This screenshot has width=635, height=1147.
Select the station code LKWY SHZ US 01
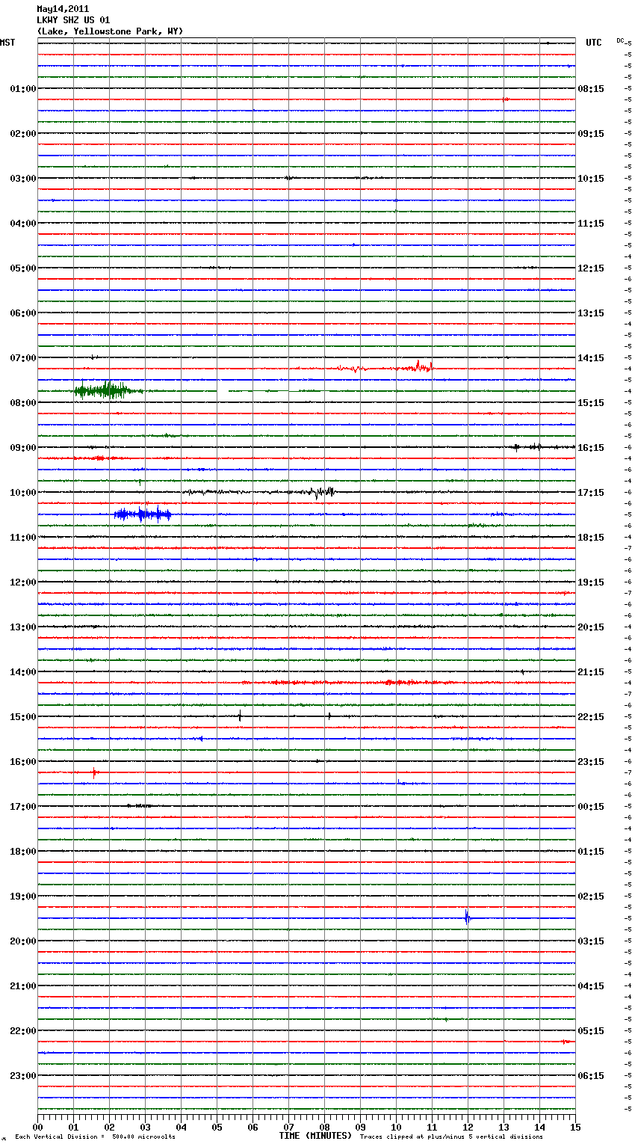click(x=73, y=20)
